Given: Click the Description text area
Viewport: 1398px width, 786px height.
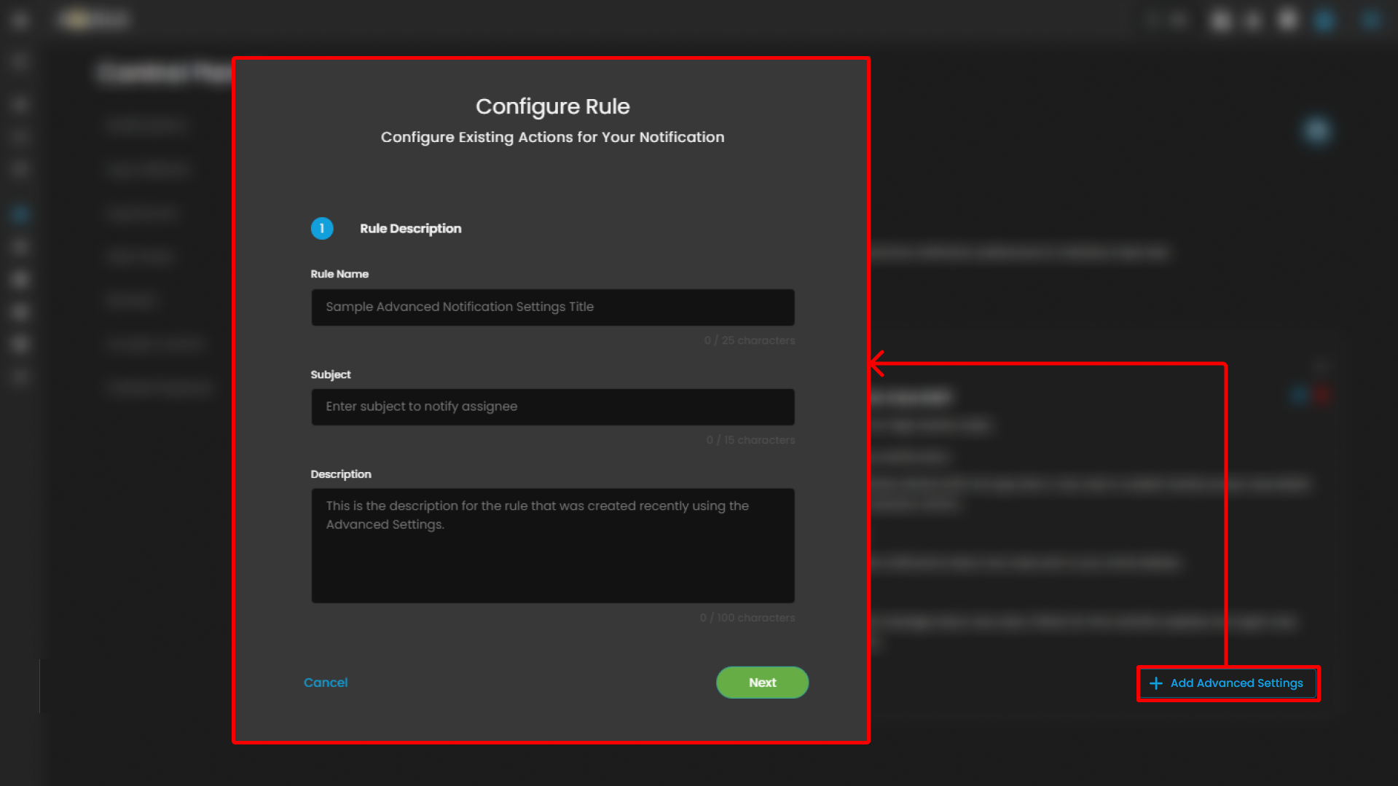Looking at the screenshot, I should (552, 545).
